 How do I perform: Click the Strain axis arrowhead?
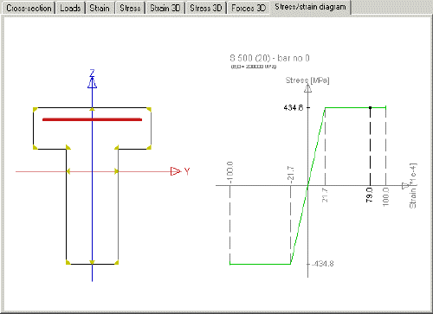[x=405, y=185]
